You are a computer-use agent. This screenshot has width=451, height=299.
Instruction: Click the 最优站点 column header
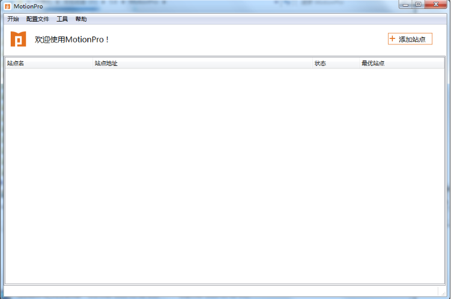point(373,64)
